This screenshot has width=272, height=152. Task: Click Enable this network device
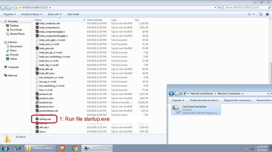(x=204, y=100)
